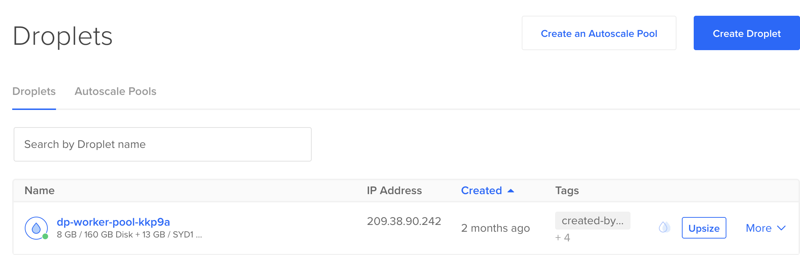Click the green online status dot on the droplet
800x255 pixels.
[x=45, y=237]
